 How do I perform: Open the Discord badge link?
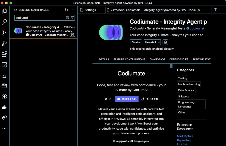click(127, 99)
